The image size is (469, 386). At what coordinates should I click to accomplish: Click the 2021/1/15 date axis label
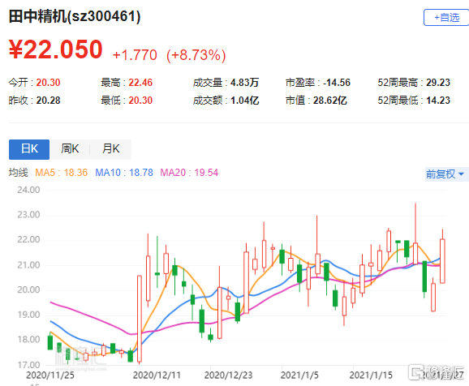[371, 375]
